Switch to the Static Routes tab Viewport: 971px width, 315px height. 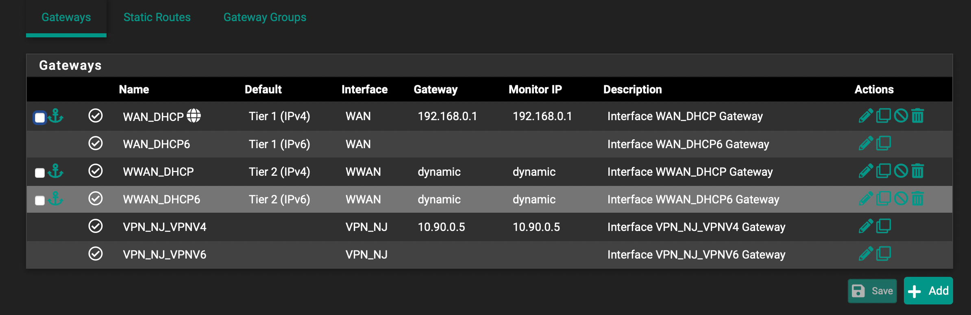click(157, 17)
